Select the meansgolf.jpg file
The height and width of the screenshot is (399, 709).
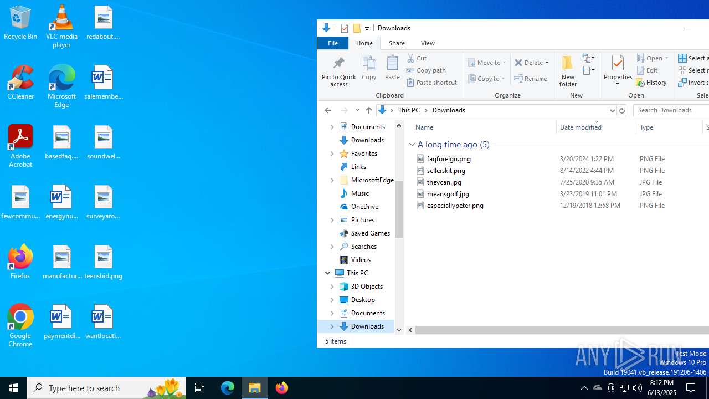448,194
